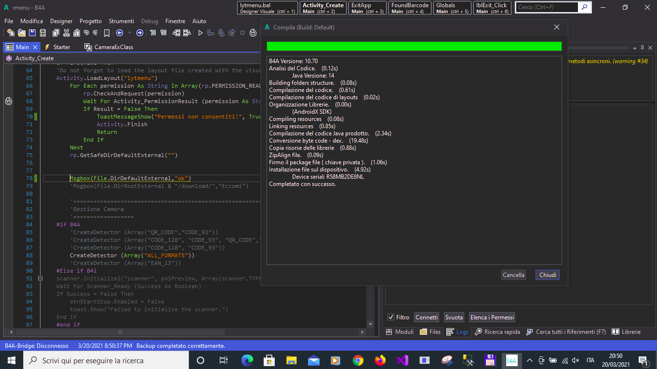Click the Cut scissors toolbar icon
The height and width of the screenshot is (369, 657).
point(66,33)
